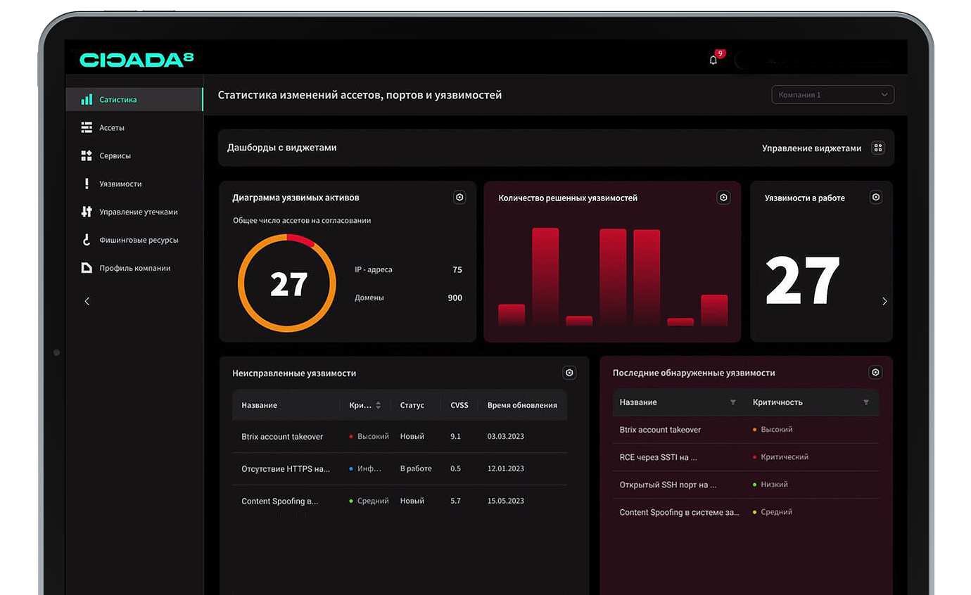The width and height of the screenshot is (971, 595).
Task: Click the Сервисы widgets icon
Action: pyautogui.click(x=87, y=155)
